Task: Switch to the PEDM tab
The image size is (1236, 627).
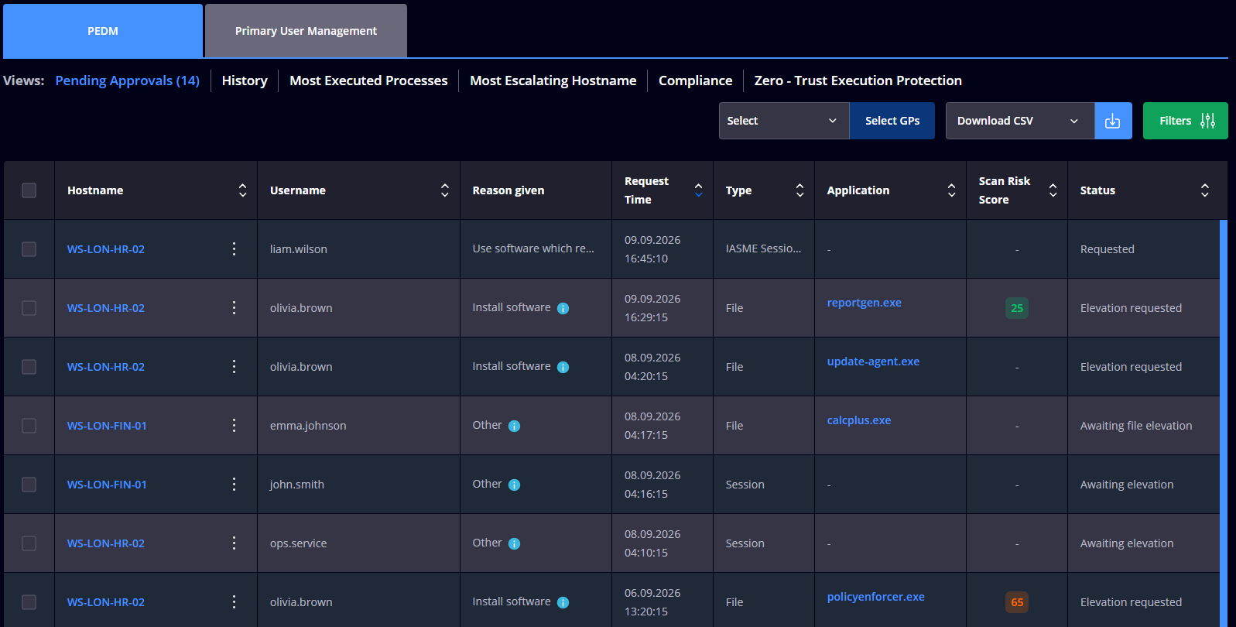Action: (x=103, y=31)
